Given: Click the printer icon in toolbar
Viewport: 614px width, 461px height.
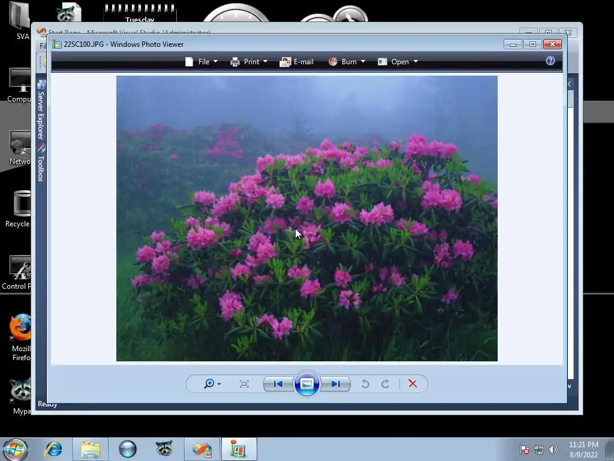Looking at the screenshot, I should pyautogui.click(x=235, y=62).
